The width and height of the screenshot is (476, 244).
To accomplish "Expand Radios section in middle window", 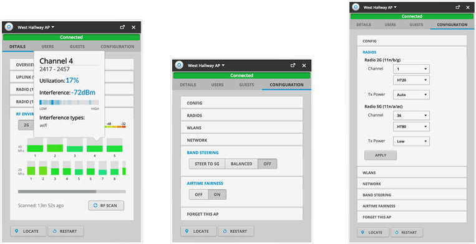I will click(x=241, y=115).
